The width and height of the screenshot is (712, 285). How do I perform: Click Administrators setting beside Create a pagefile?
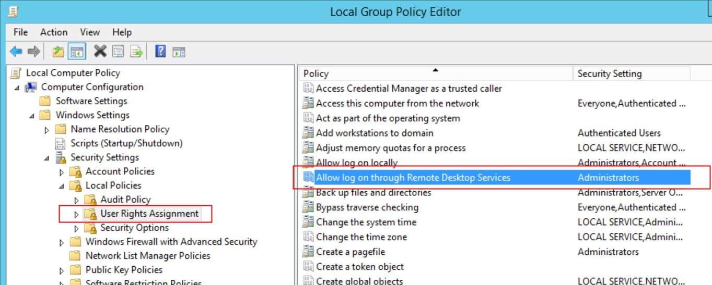tap(608, 252)
